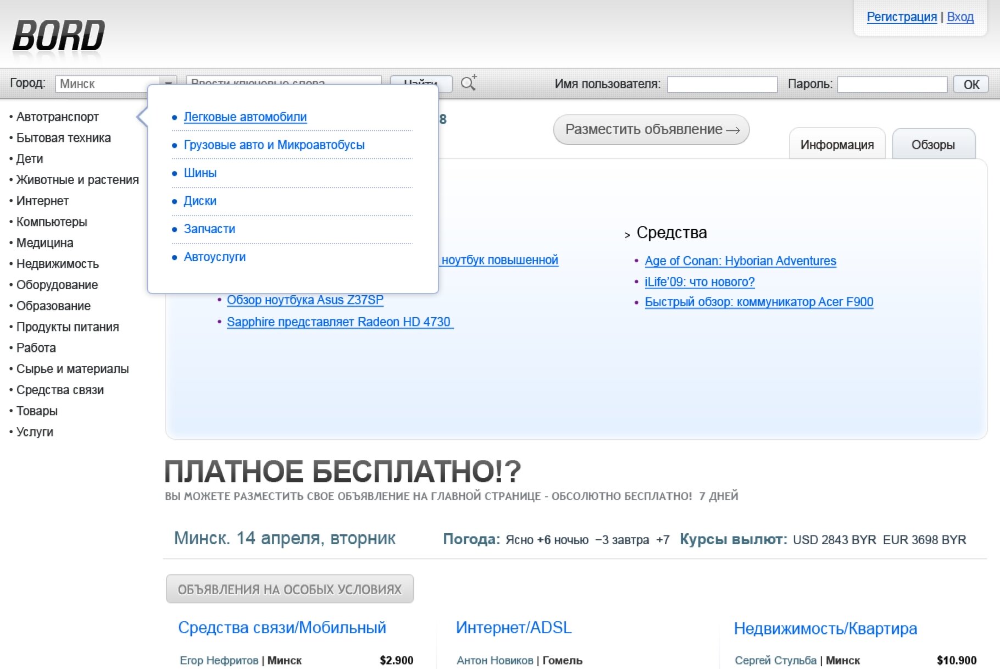Click the Разместить объявление button
The width and height of the screenshot is (1000, 669).
coord(651,130)
